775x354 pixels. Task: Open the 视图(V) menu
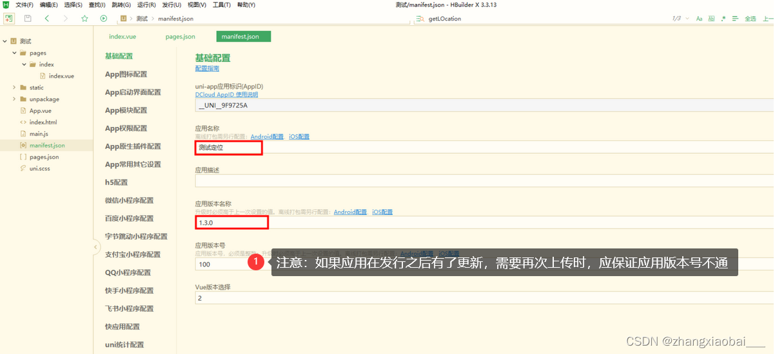click(197, 5)
